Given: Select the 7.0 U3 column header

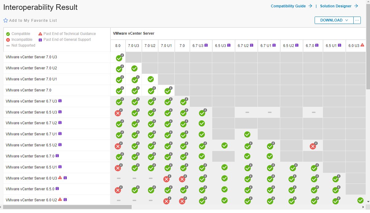Looking at the screenshot, I should click(x=133, y=46).
